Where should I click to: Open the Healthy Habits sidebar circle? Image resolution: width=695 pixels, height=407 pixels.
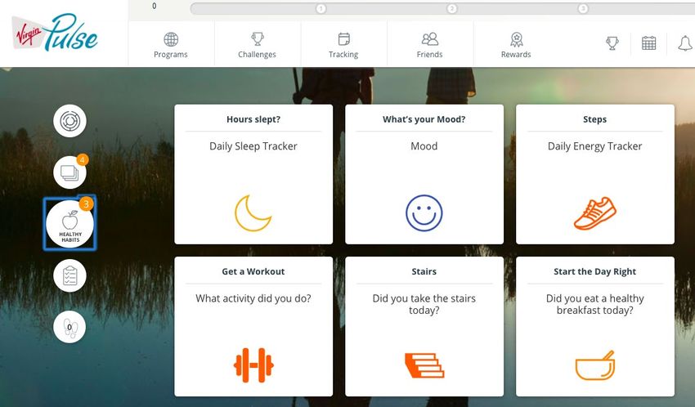70,224
